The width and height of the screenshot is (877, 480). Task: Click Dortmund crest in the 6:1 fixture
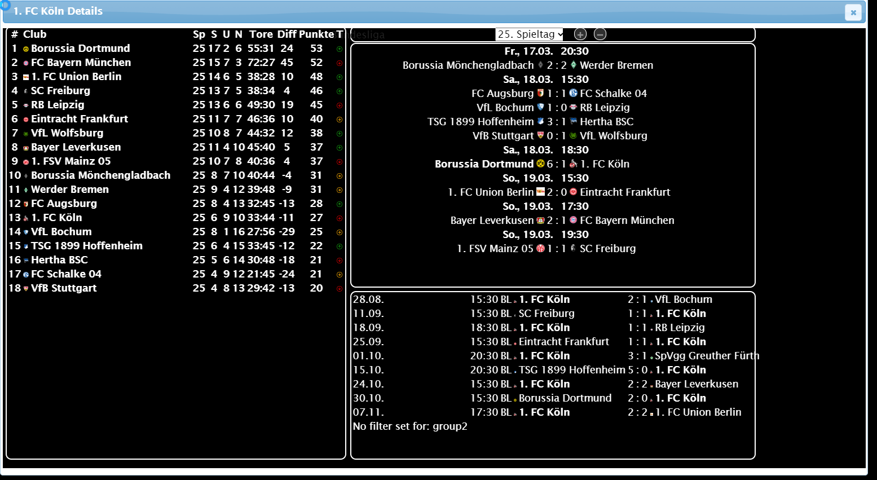tap(540, 164)
